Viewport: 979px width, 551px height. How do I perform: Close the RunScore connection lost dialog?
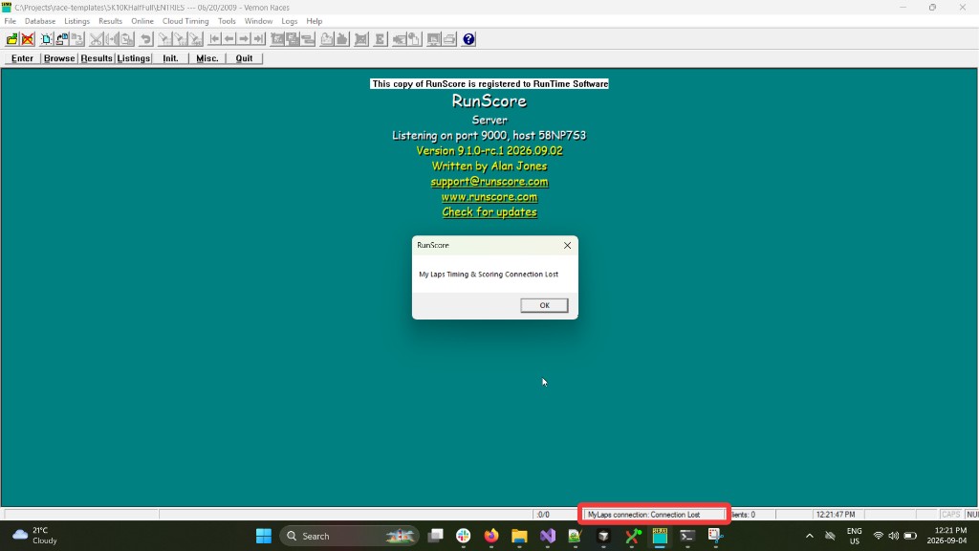click(x=567, y=246)
